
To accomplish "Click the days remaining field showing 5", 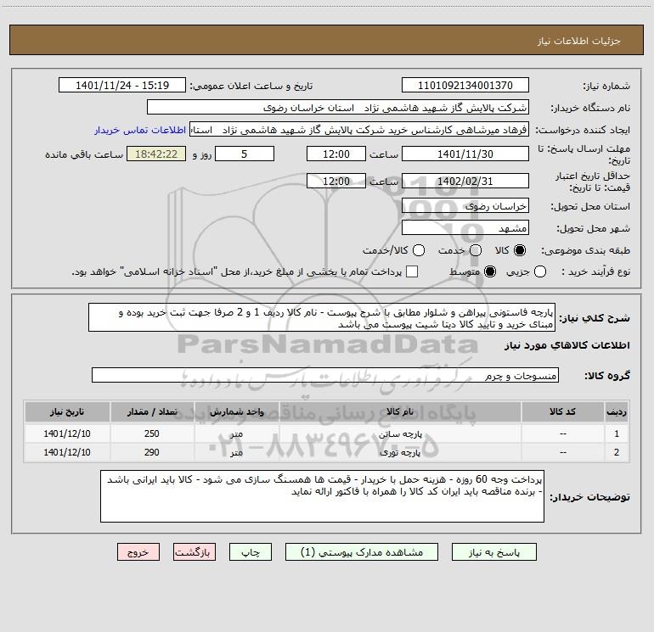I will pos(245,154).
